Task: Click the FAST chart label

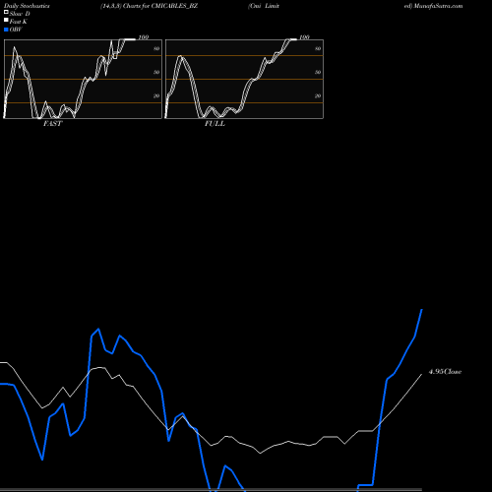Action: (x=52, y=124)
